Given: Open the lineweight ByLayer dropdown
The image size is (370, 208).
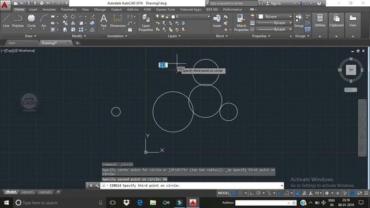Looking at the screenshot, I should (274, 23).
